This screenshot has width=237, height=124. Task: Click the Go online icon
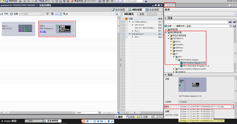(x=72, y=1)
